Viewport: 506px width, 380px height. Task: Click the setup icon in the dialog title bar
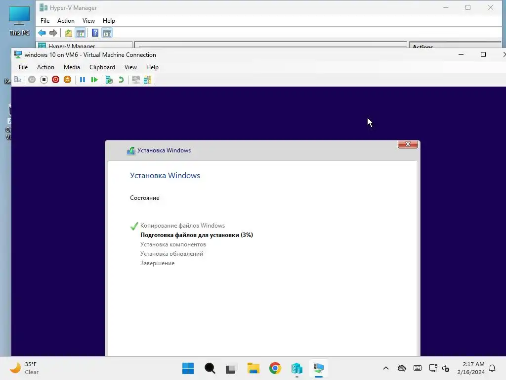tap(131, 150)
